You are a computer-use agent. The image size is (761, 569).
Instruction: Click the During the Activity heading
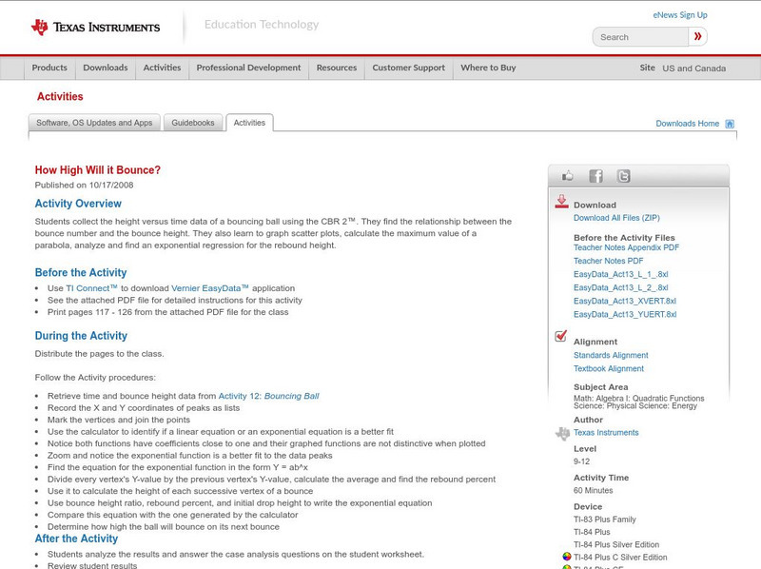(x=81, y=336)
